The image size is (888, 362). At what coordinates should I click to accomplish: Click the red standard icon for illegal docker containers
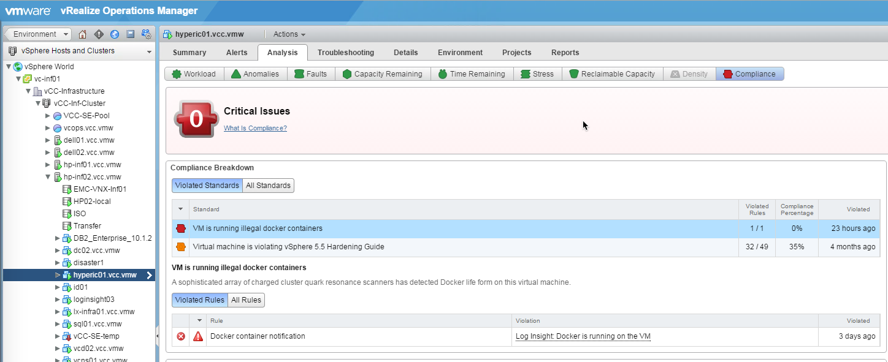(181, 228)
